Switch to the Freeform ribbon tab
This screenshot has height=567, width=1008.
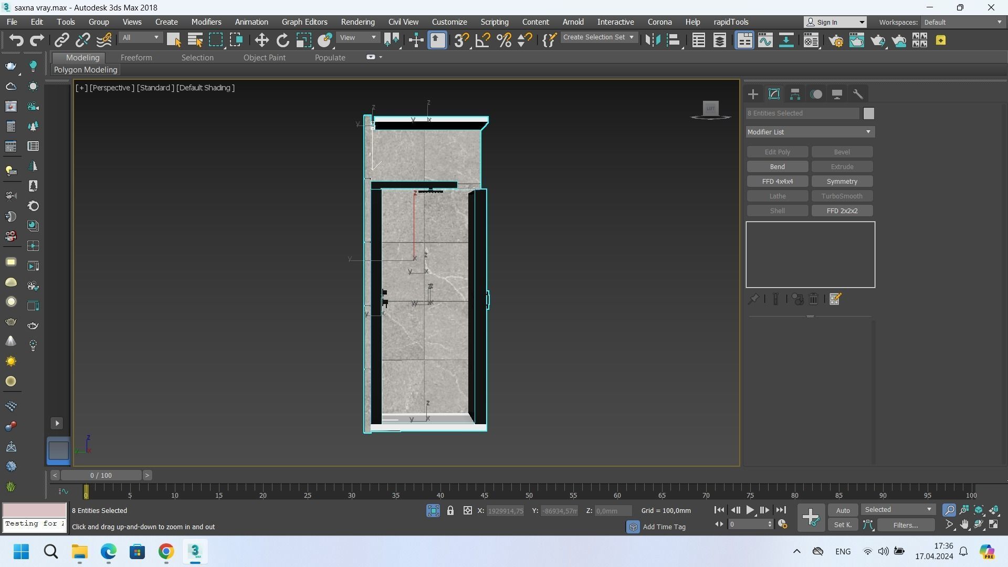pos(136,58)
